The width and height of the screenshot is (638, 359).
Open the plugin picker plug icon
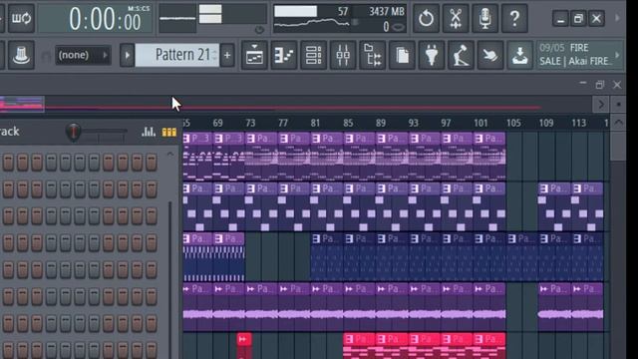(x=432, y=55)
